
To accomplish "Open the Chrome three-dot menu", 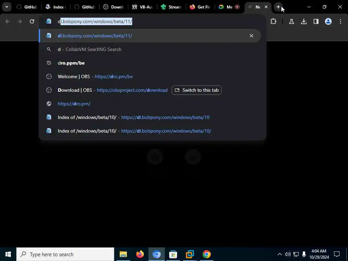I will (341, 21).
